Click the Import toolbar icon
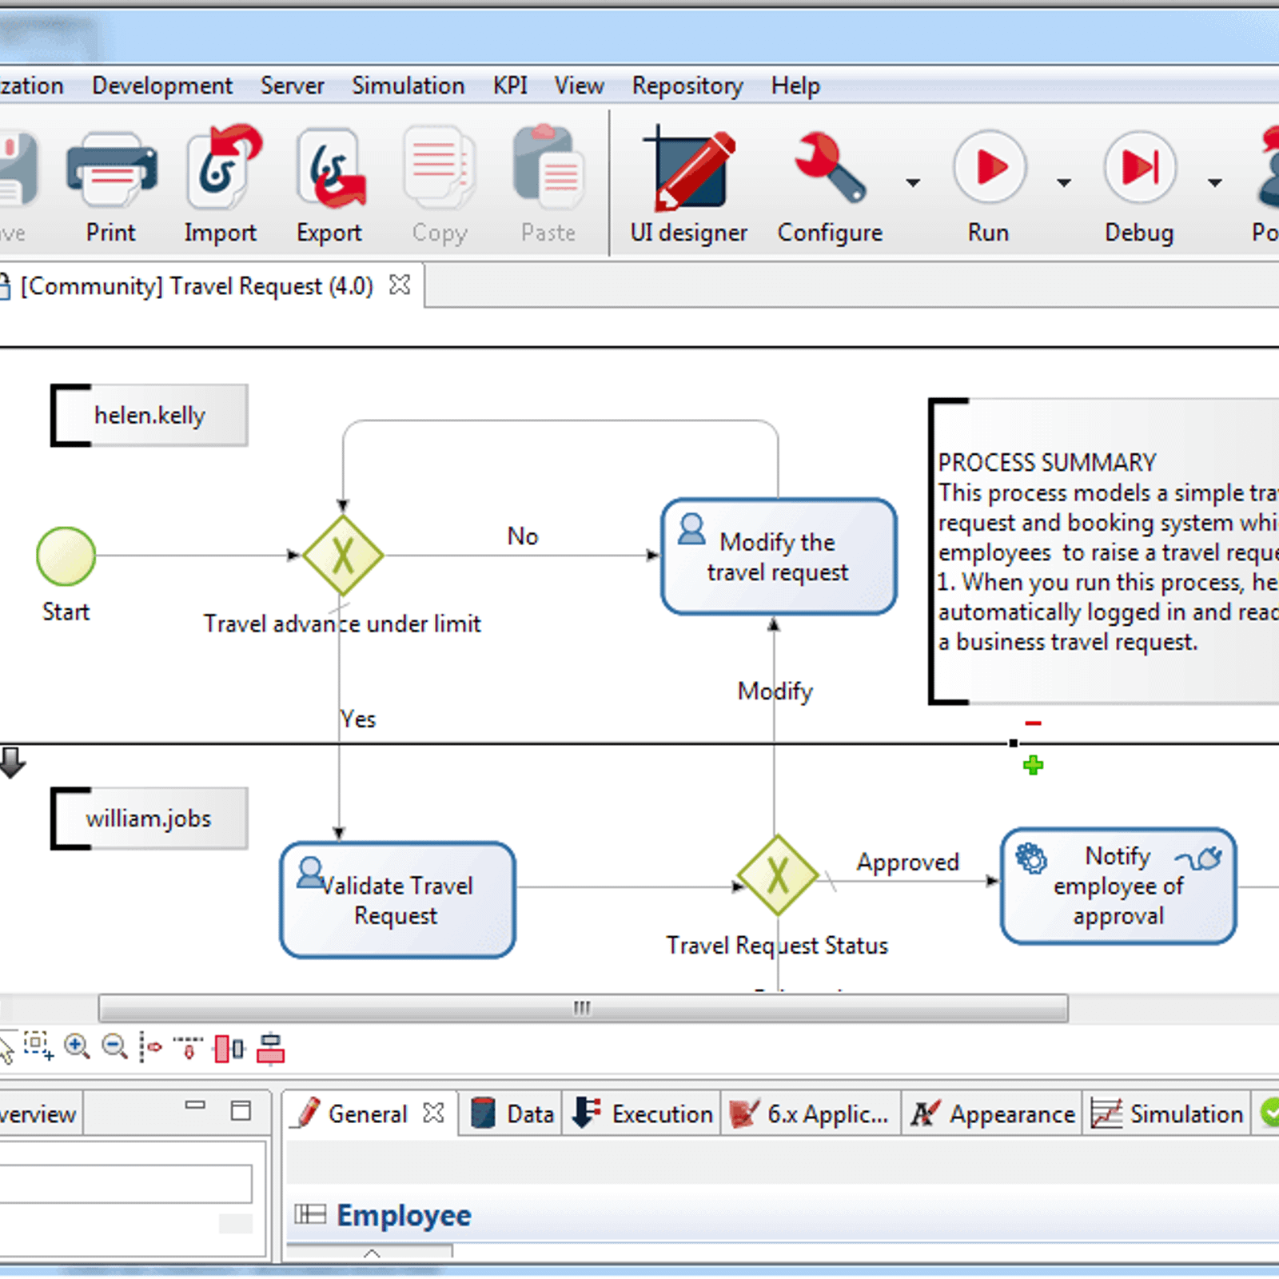The width and height of the screenshot is (1279, 1279). (x=222, y=167)
